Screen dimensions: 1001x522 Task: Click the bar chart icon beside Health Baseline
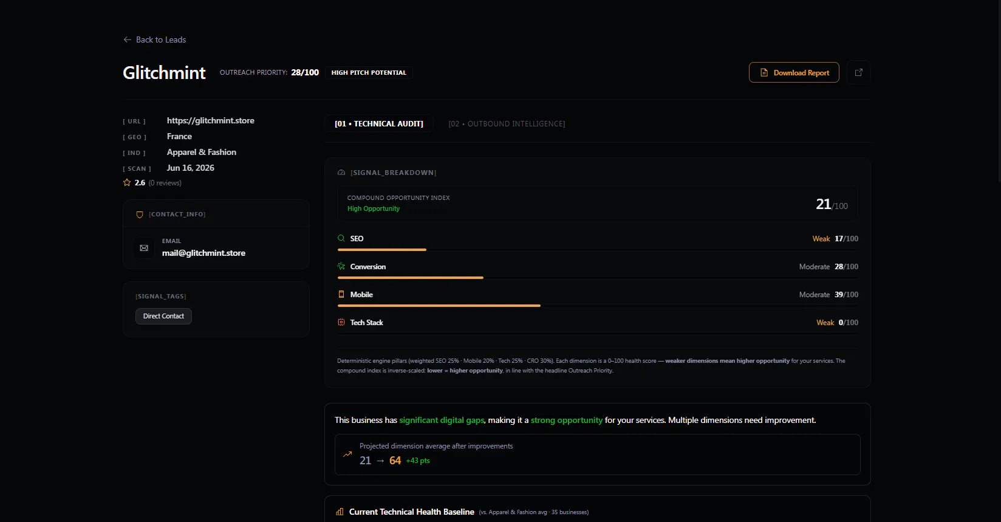(340, 512)
